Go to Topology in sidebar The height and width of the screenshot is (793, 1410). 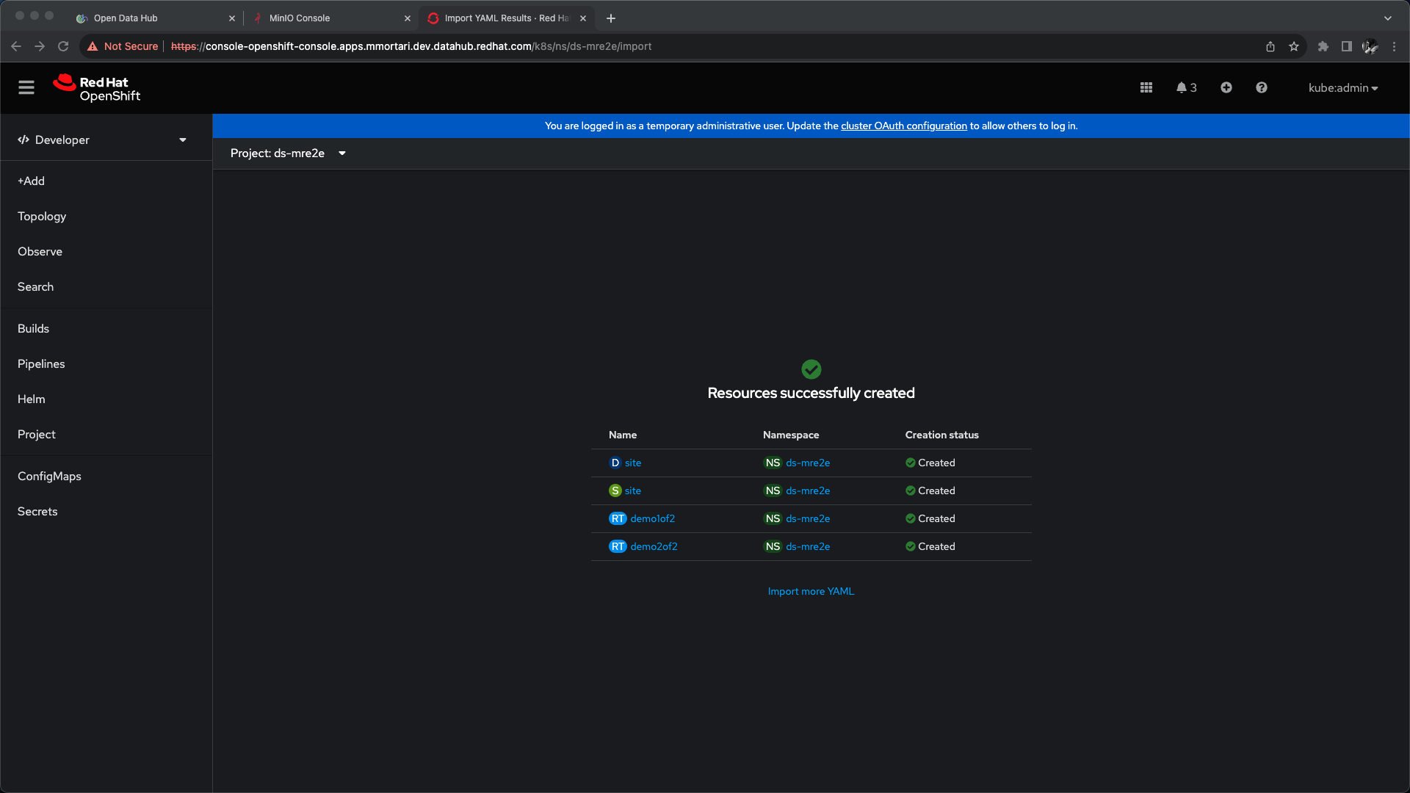click(x=42, y=216)
